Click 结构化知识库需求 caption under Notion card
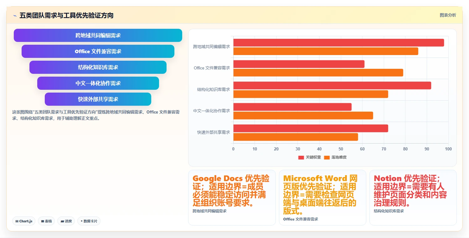Viewport: 469px width, 238px height. (x=389, y=211)
